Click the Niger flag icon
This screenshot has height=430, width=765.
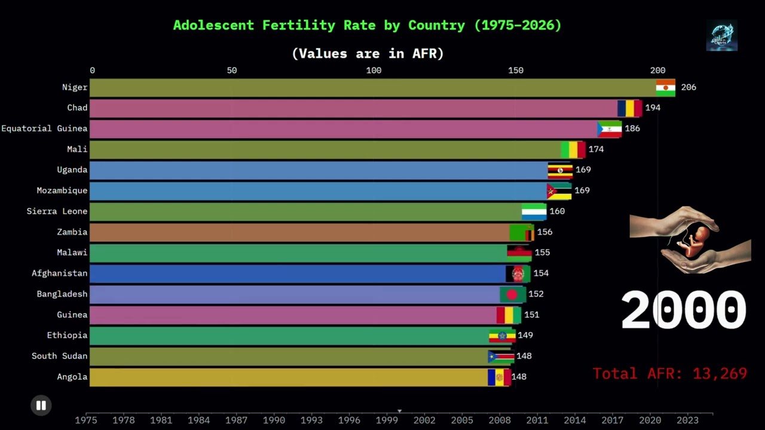point(666,88)
